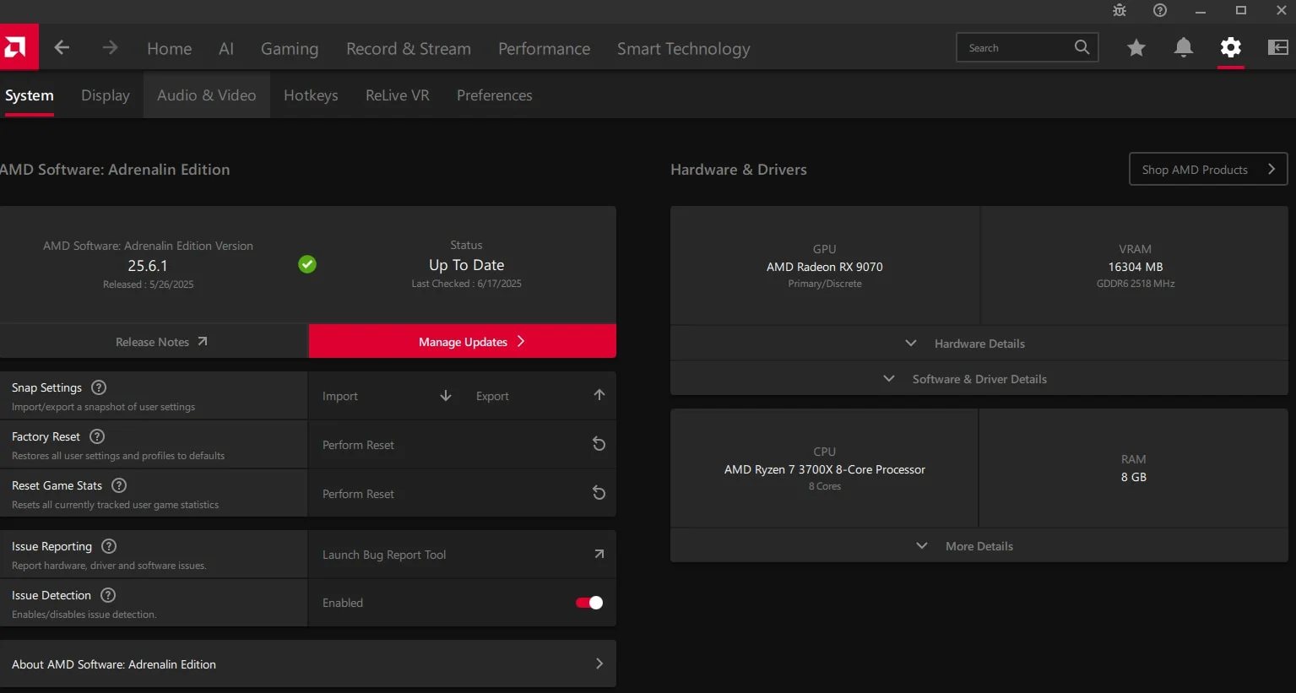Open the Performance menu
This screenshot has width=1296, height=693.
tap(545, 49)
